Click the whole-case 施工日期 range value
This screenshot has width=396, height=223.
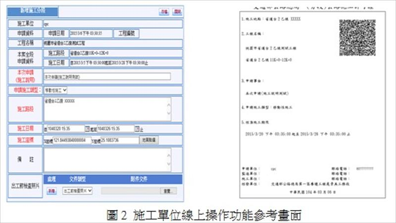pyautogui.click(x=109, y=63)
